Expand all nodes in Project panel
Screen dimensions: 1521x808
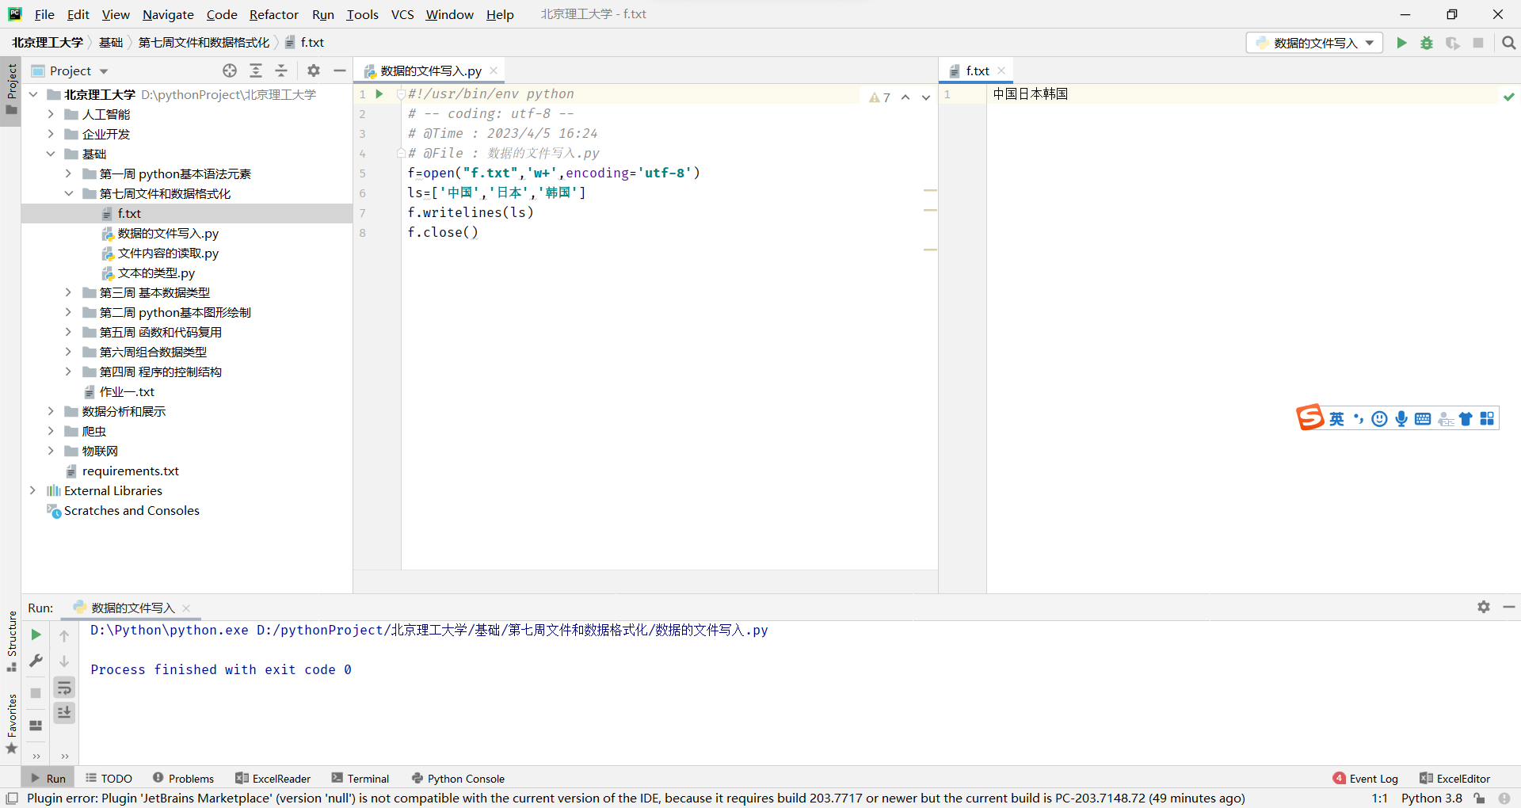tap(256, 71)
